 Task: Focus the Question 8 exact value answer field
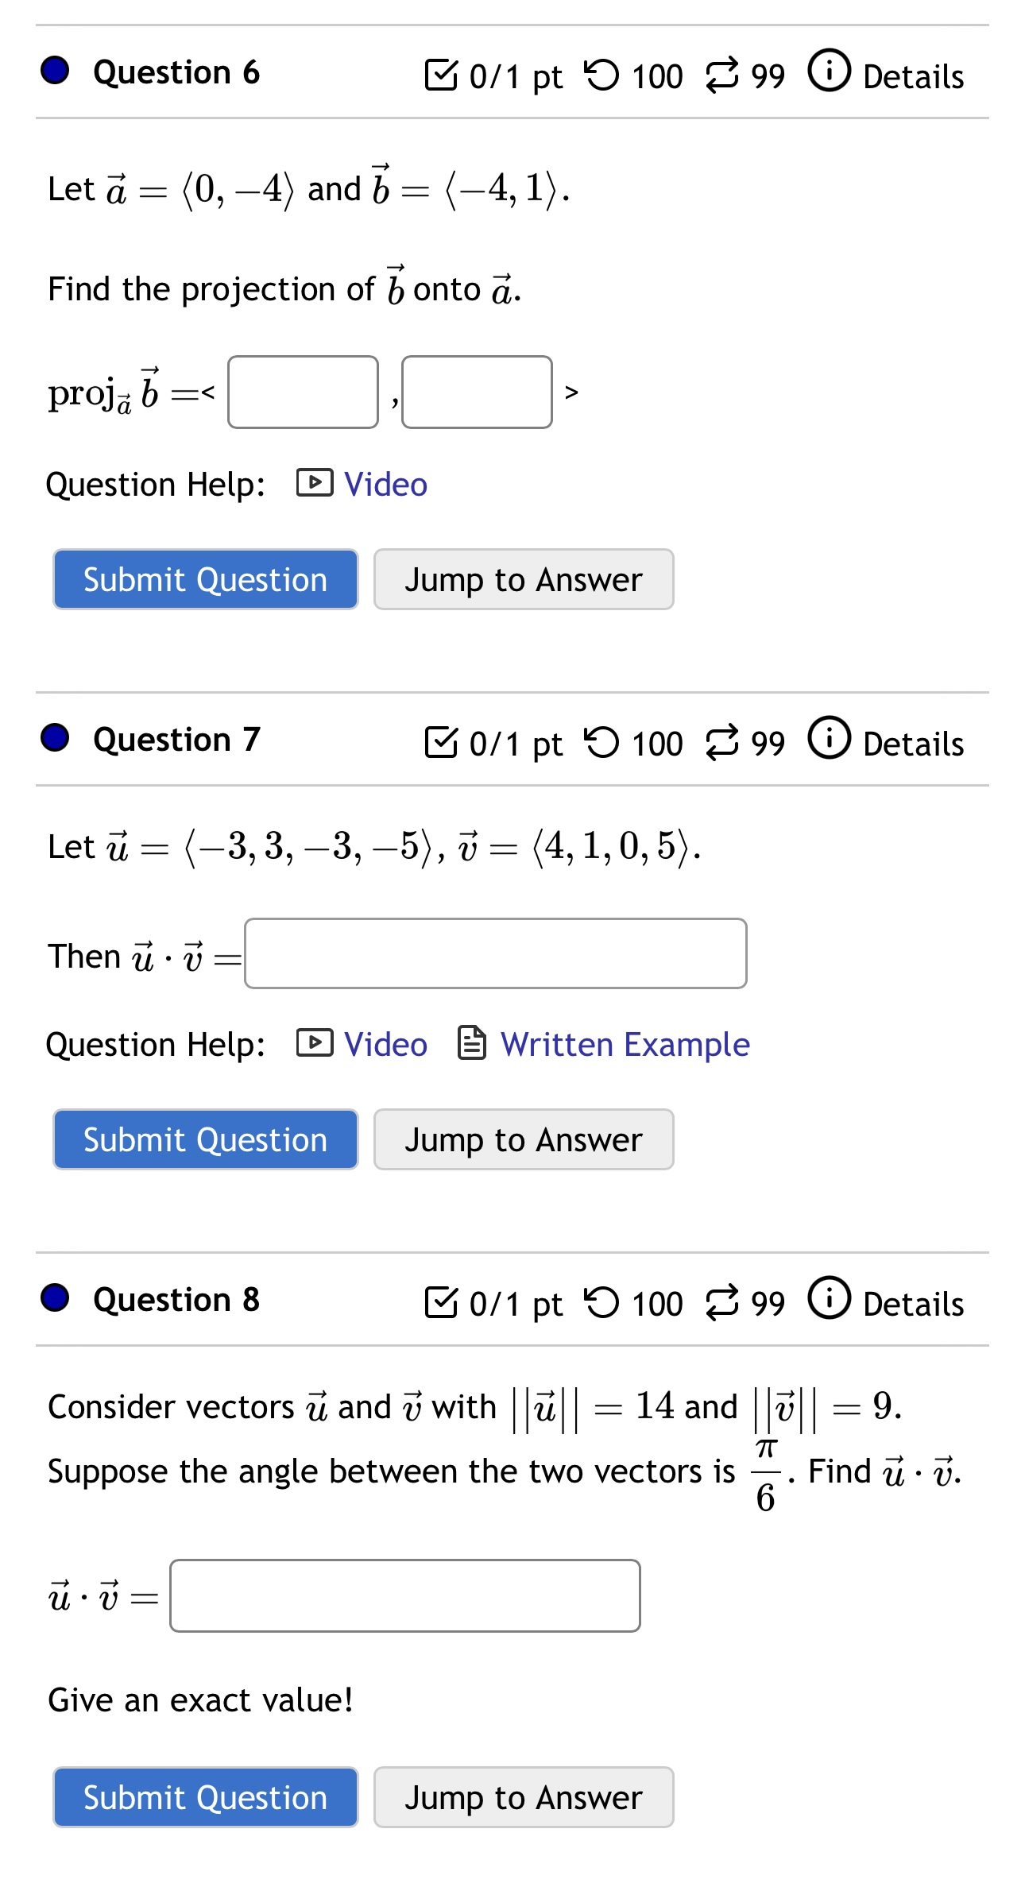click(x=404, y=1596)
